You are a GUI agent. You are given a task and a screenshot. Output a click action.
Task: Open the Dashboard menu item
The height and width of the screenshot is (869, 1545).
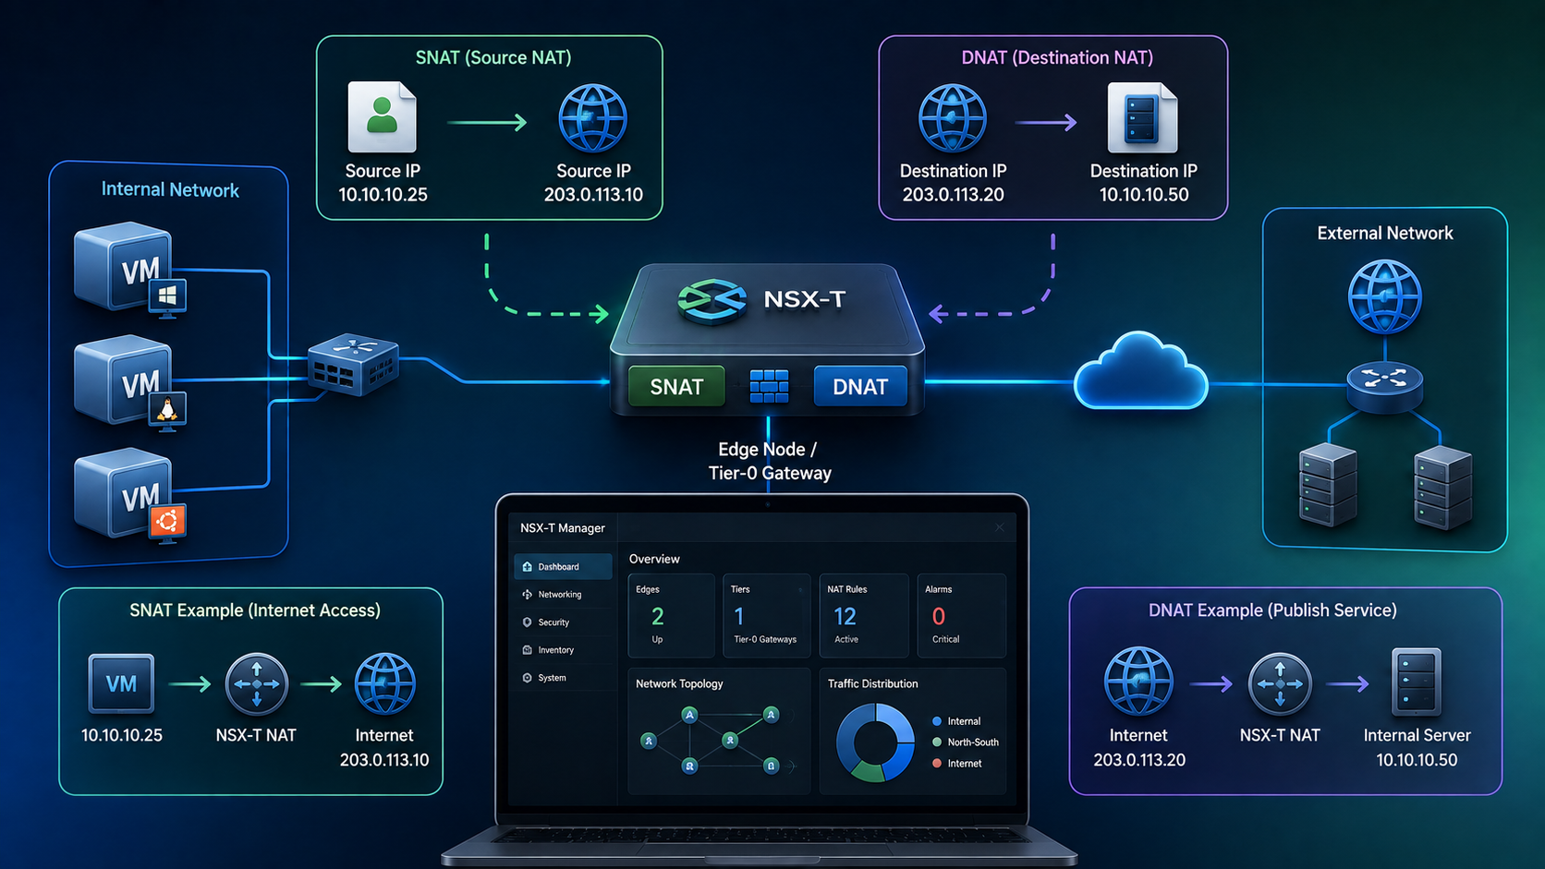(563, 566)
